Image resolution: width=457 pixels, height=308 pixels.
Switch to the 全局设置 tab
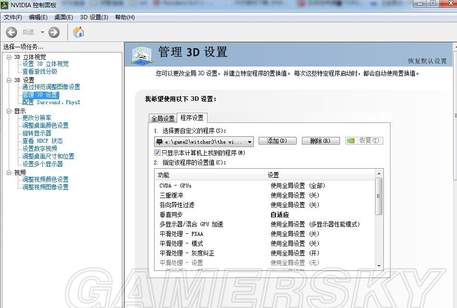point(163,119)
